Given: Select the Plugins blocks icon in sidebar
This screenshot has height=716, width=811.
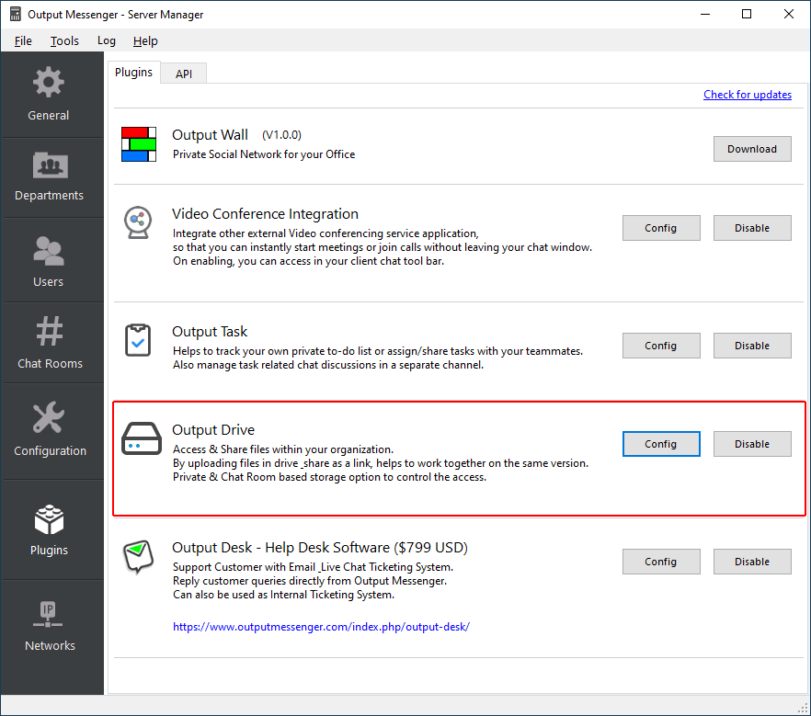Looking at the screenshot, I should pyautogui.click(x=49, y=519).
